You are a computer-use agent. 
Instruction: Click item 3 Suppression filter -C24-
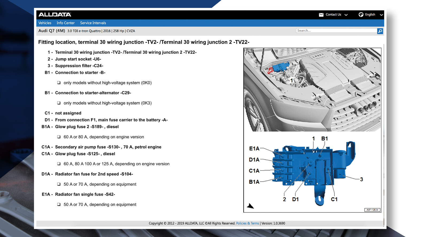tap(75, 66)
